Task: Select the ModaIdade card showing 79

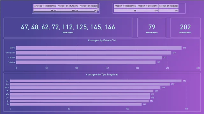Action: pos(152,28)
